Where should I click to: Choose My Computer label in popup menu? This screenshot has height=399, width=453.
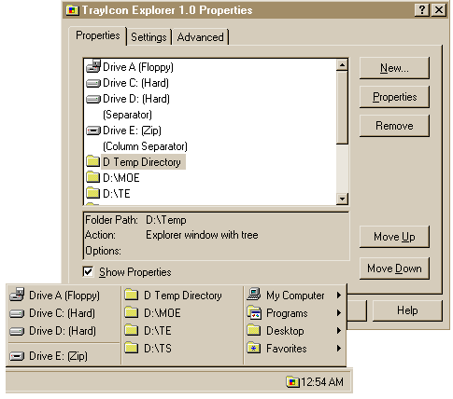(x=295, y=296)
